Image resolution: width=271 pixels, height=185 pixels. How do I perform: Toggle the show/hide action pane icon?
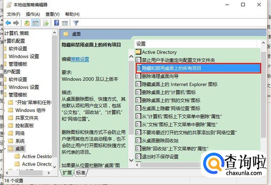coord(65,23)
